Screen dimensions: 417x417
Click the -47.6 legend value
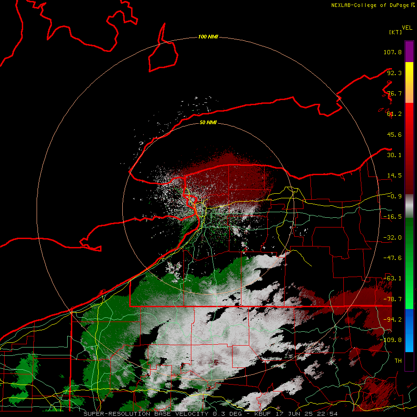392,258
